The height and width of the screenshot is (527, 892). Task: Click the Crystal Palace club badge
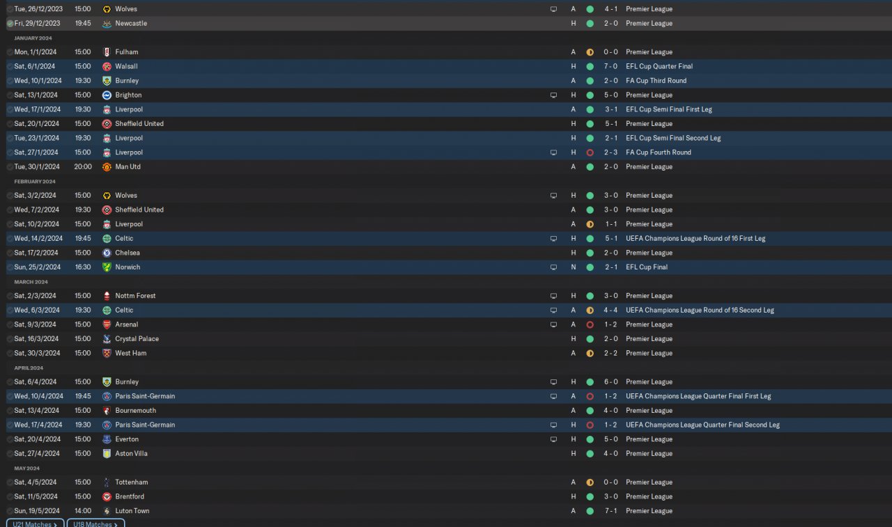pyautogui.click(x=107, y=339)
